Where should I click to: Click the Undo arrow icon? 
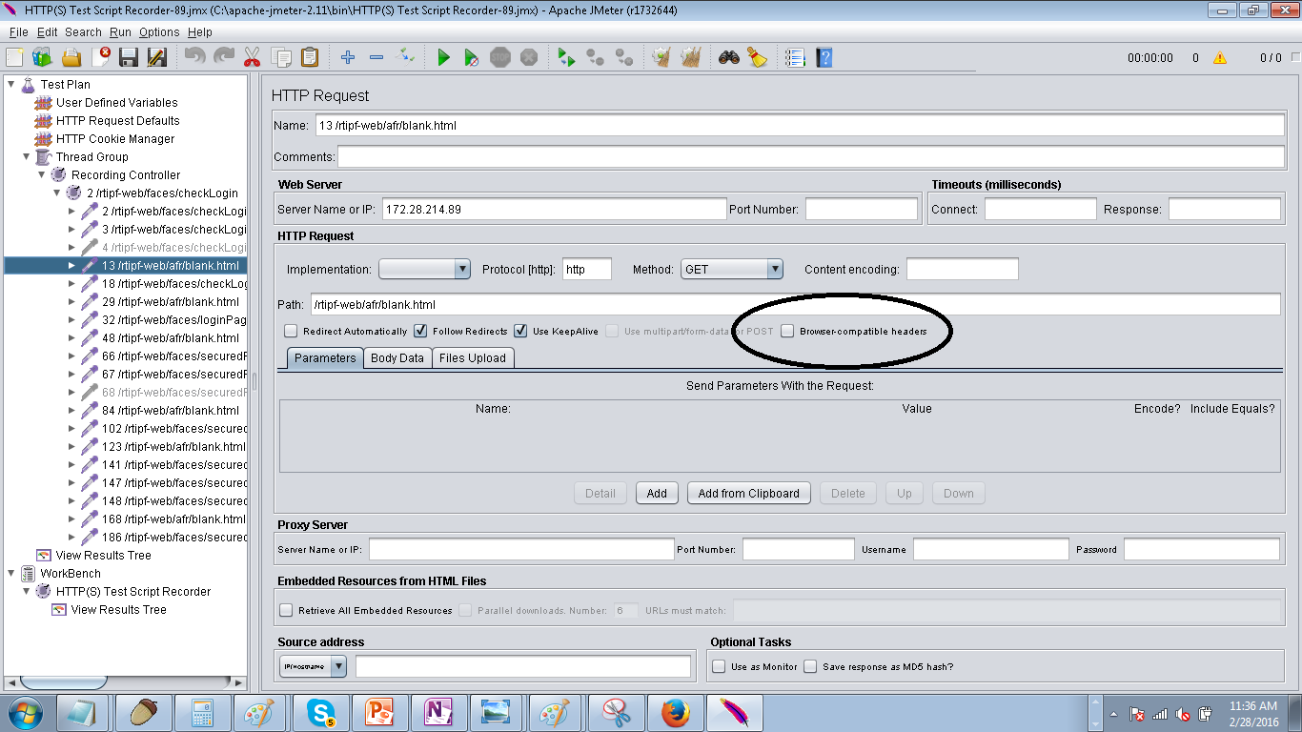pos(196,57)
